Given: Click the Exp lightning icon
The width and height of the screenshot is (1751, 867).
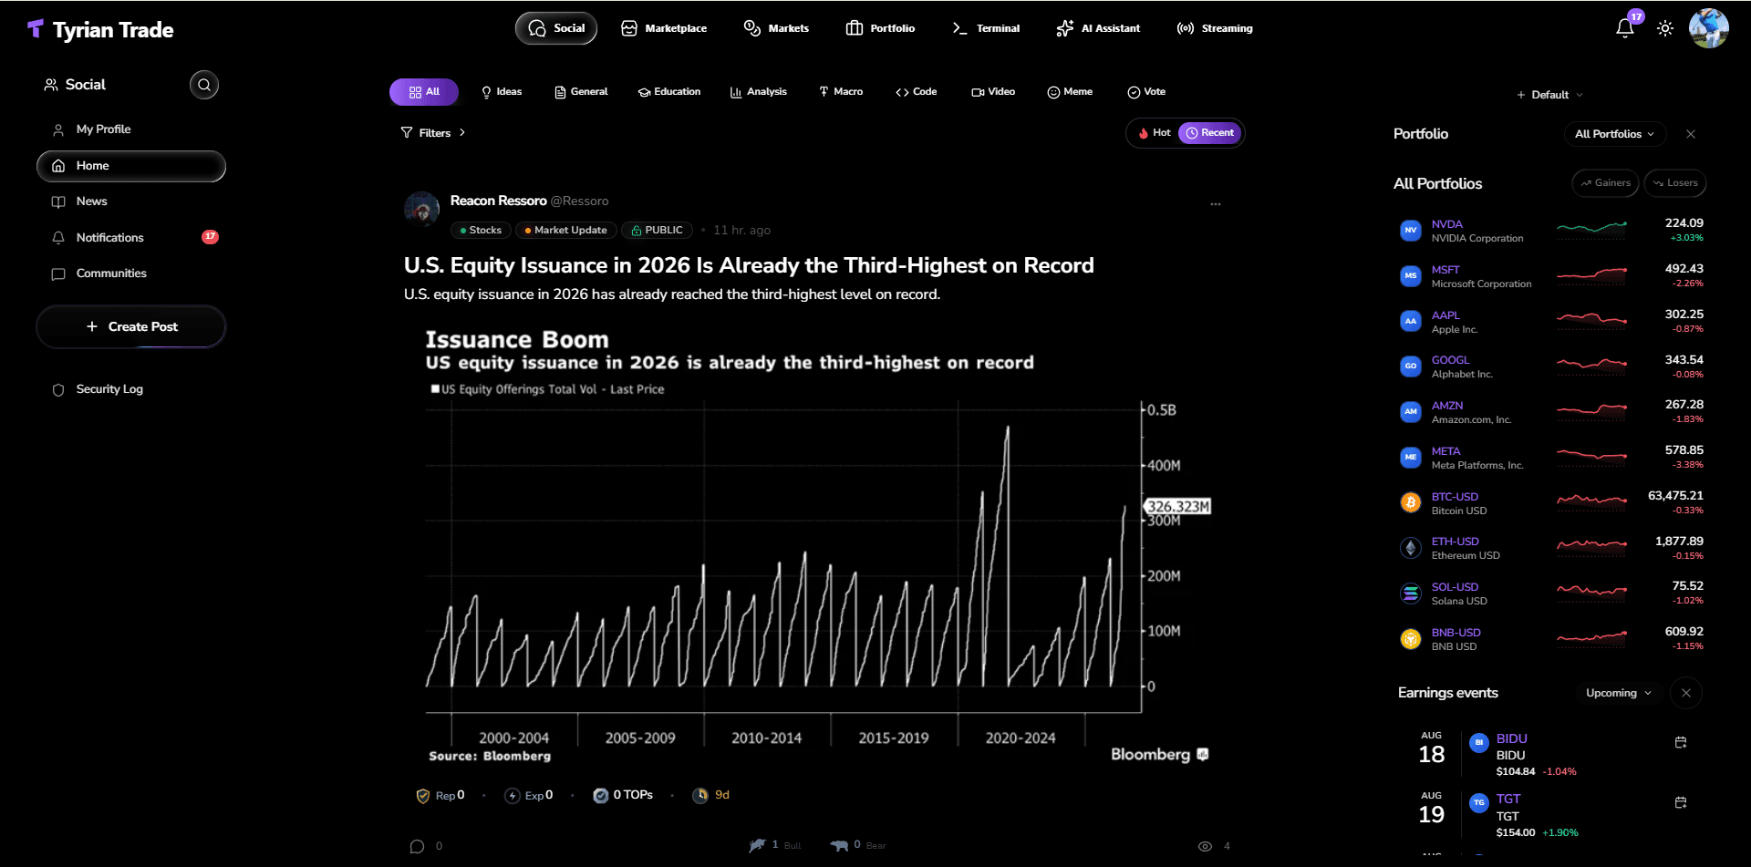Looking at the screenshot, I should click(513, 796).
